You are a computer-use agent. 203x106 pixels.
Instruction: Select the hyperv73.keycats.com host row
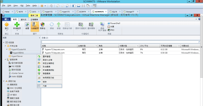tap(55, 53)
